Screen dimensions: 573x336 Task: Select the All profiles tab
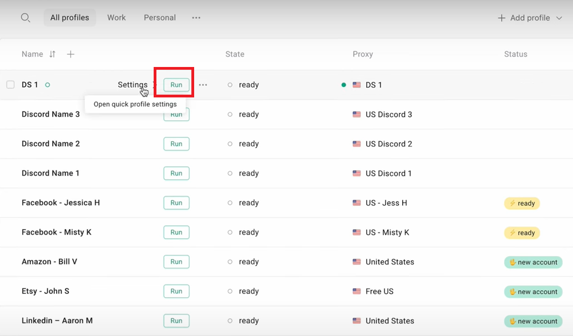tap(70, 18)
